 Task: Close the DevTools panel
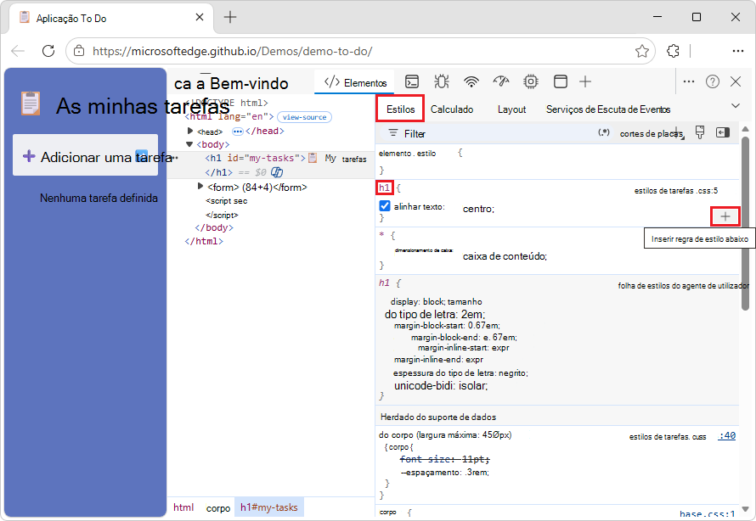[x=736, y=81]
